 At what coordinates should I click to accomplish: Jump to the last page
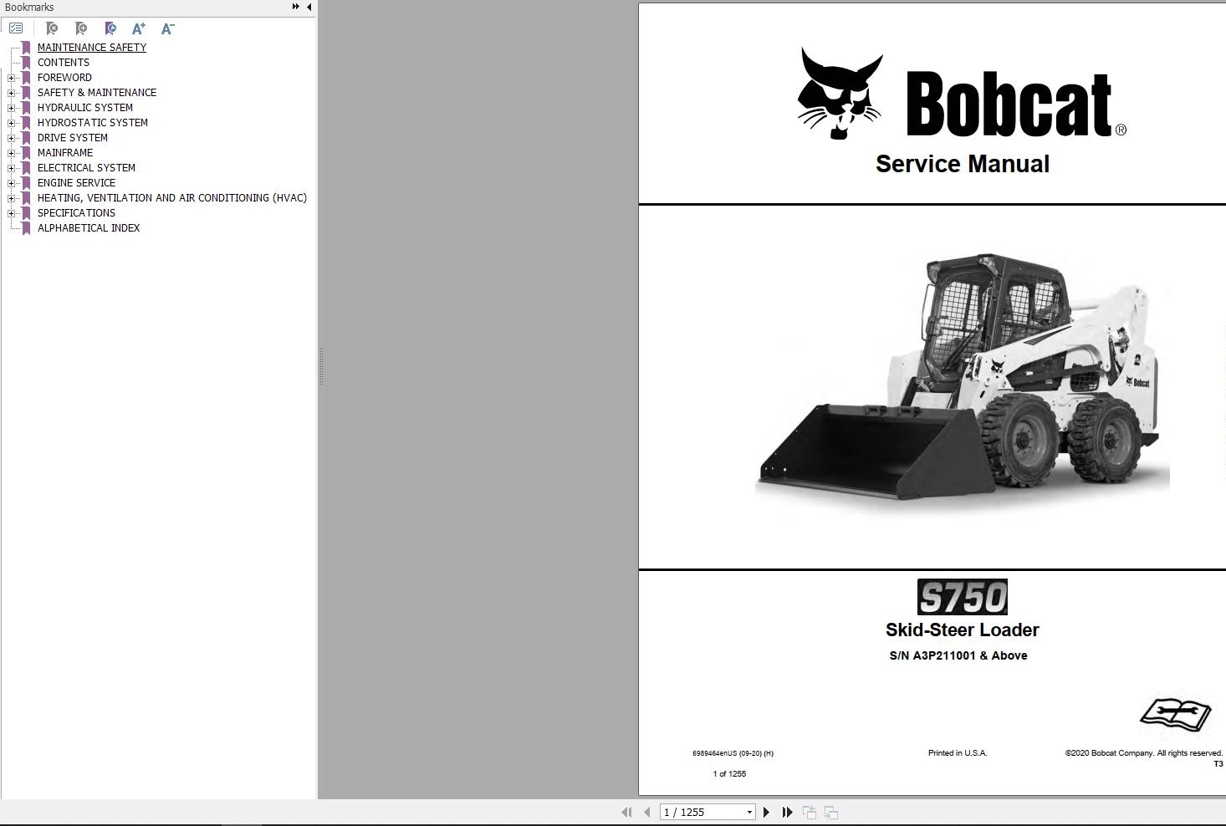787,812
